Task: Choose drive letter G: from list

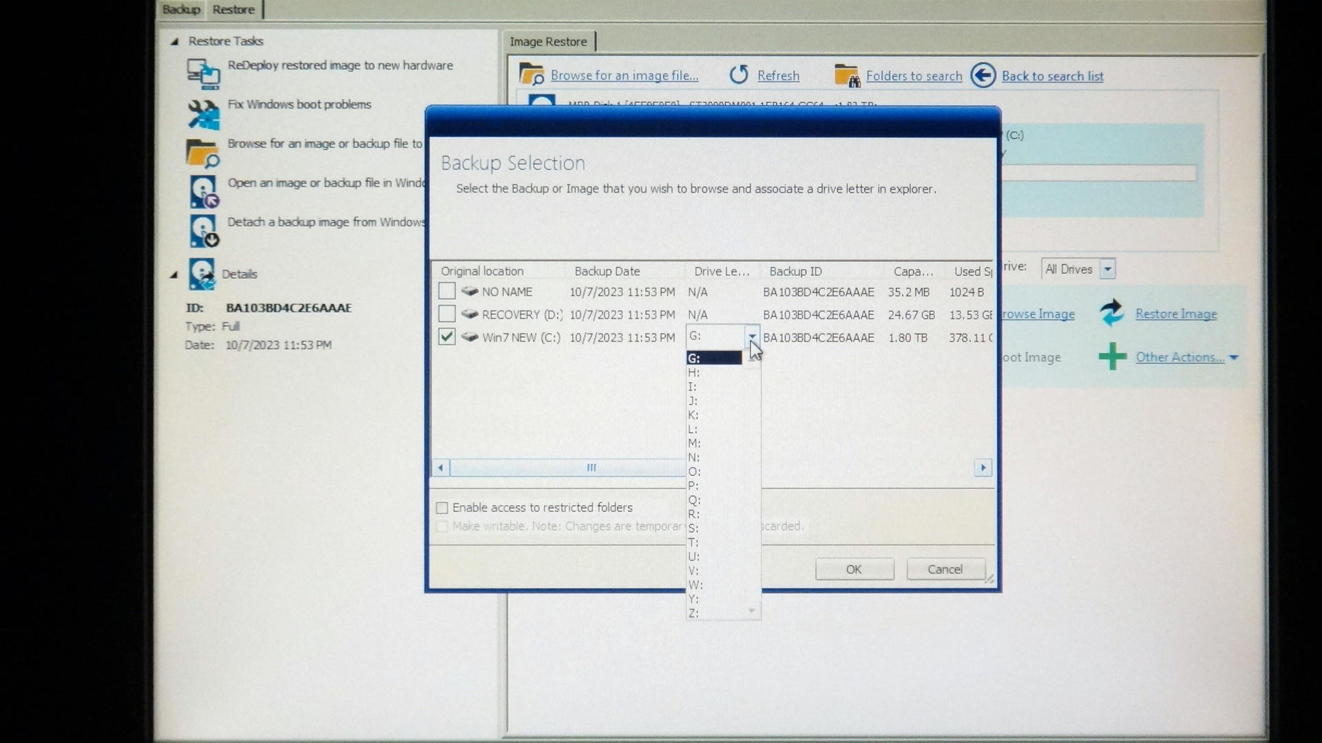Action: pos(714,358)
